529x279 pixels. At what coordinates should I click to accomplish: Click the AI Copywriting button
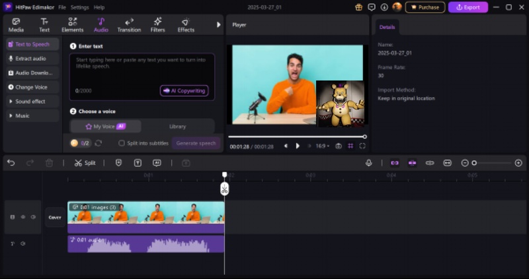click(184, 91)
